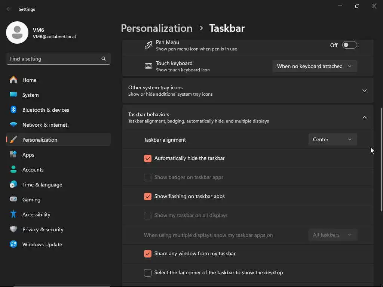Viewport: 383px width, 287px height.
Task: Turn on the Pen Menu toggle
Action: (349, 45)
